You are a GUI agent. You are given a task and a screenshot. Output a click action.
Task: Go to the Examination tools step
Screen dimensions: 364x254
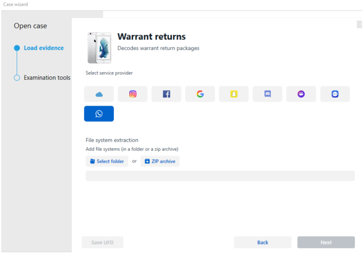click(47, 78)
